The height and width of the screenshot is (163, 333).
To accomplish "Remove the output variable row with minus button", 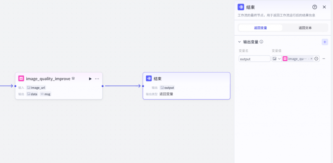I will 324,59.
